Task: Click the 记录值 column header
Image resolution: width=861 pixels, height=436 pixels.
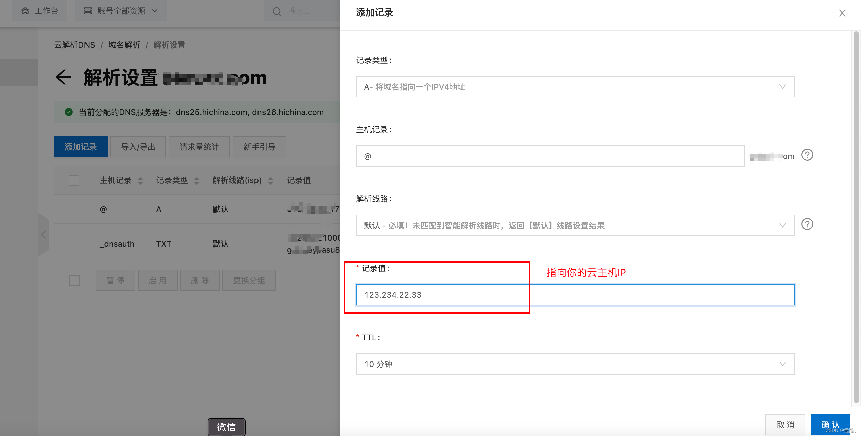Action: point(299,180)
